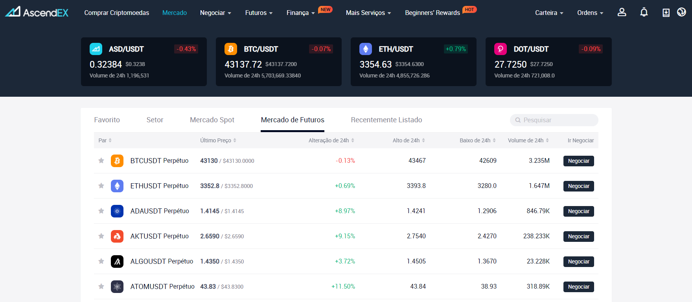The image size is (692, 302).
Task: Select the Mercado de Futuros tab
Action: point(293,120)
